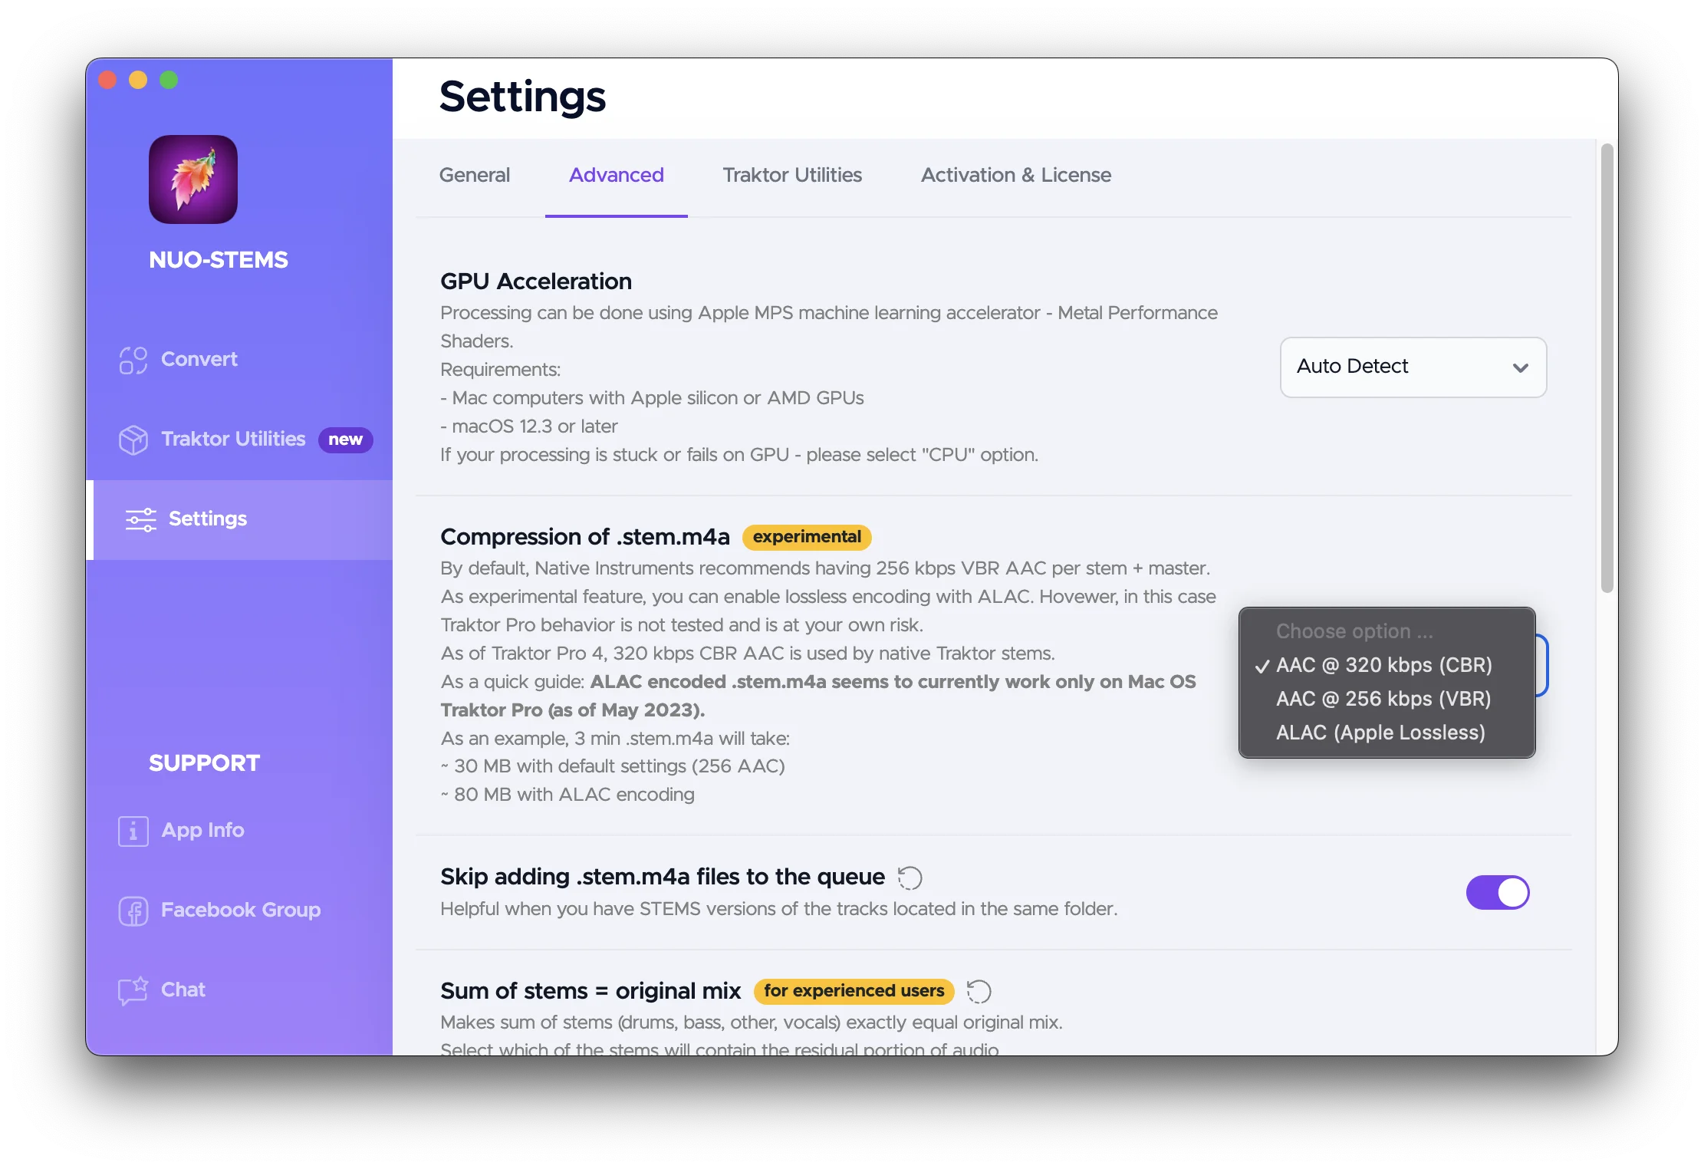The height and width of the screenshot is (1169, 1704).
Task: Reset Skip adding .stem.m4a files setting
Action: tap(910, 878)
